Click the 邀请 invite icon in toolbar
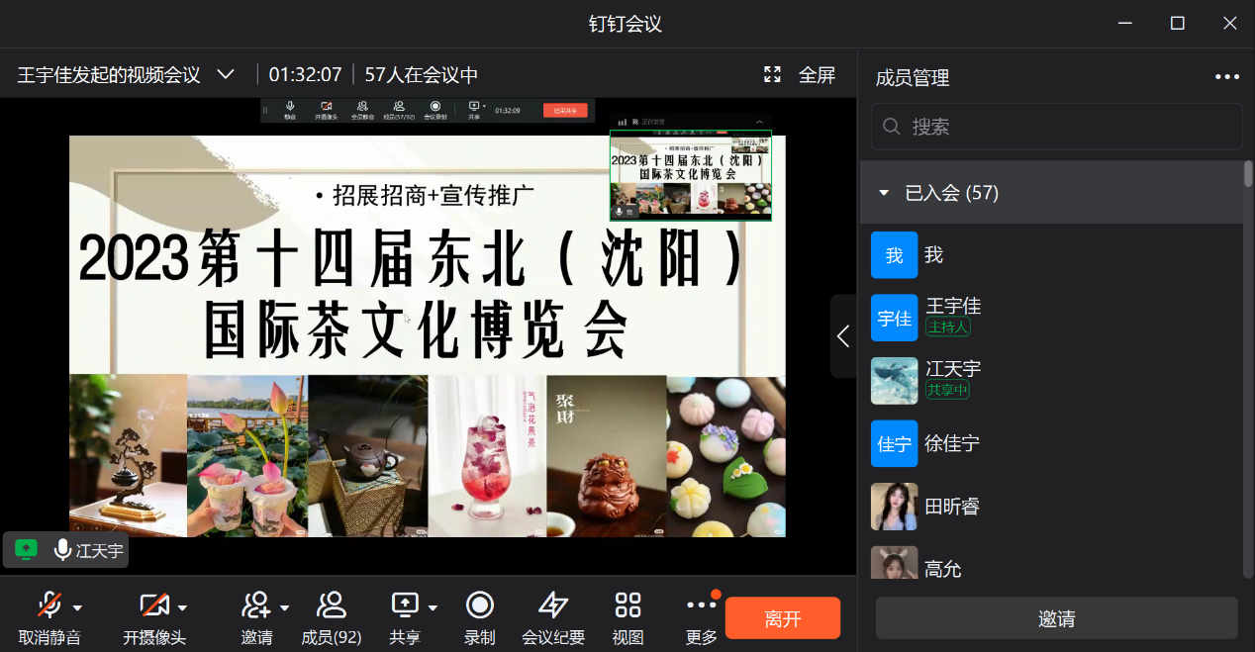This screenshot has height=652, width=1255. (256, 605)
